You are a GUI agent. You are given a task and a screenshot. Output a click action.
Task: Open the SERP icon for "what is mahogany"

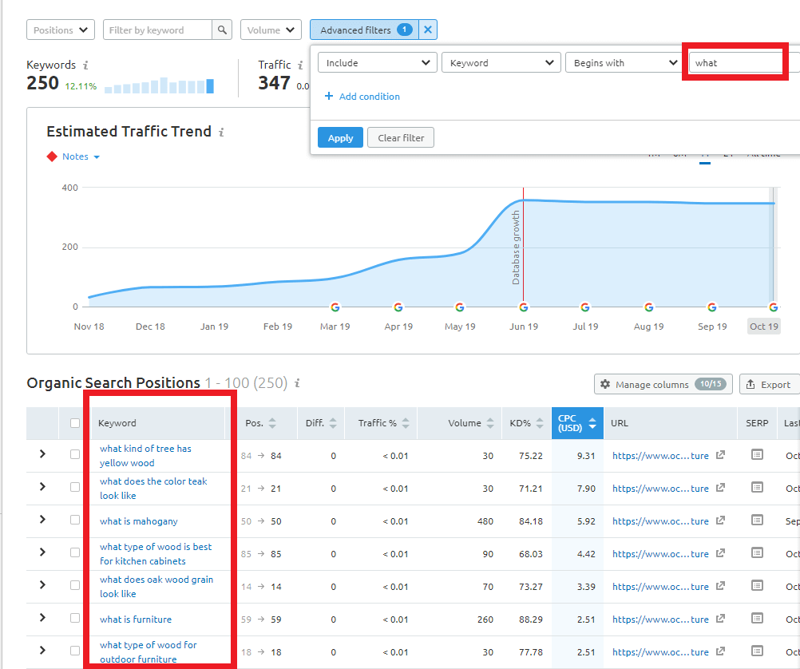[755, 521]
